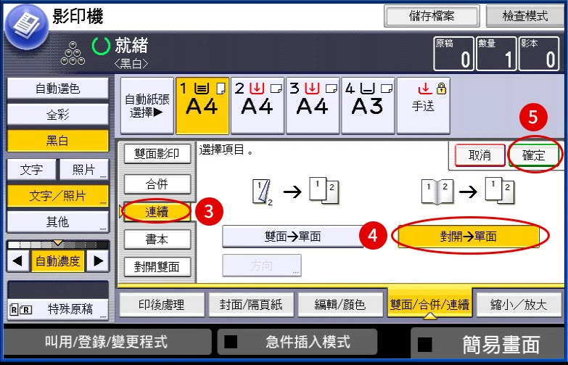The width and height of the screenshot is (568, 365).
Task: Increase density with right arrow
Action: click(x=98, y=261)
